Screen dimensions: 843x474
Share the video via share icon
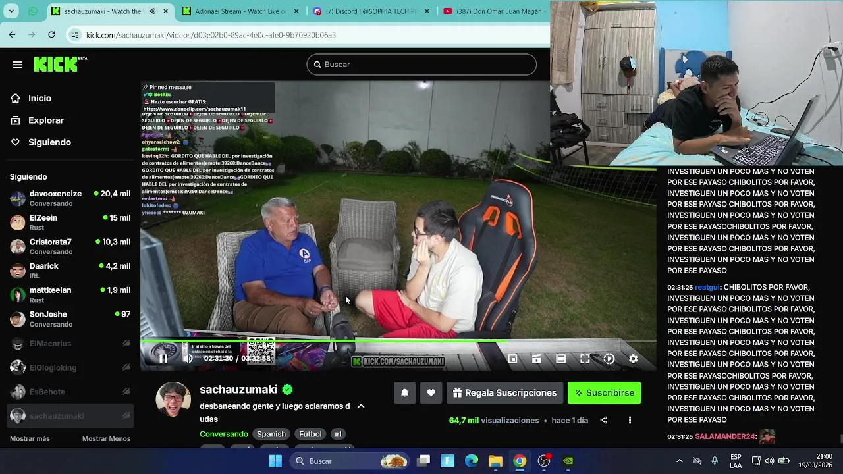tap(603, 420)
